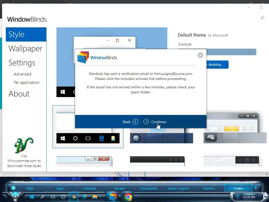Select the dark blue style thumbnail

pos(162,136)
